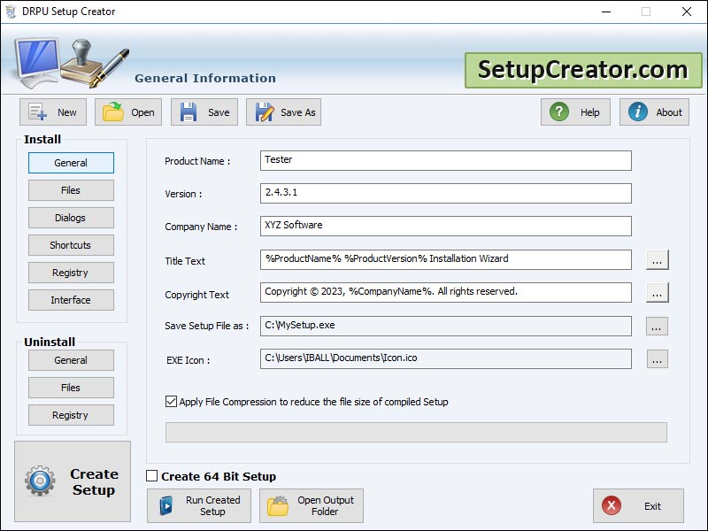Click the compilation progress bar

[416, 432]
